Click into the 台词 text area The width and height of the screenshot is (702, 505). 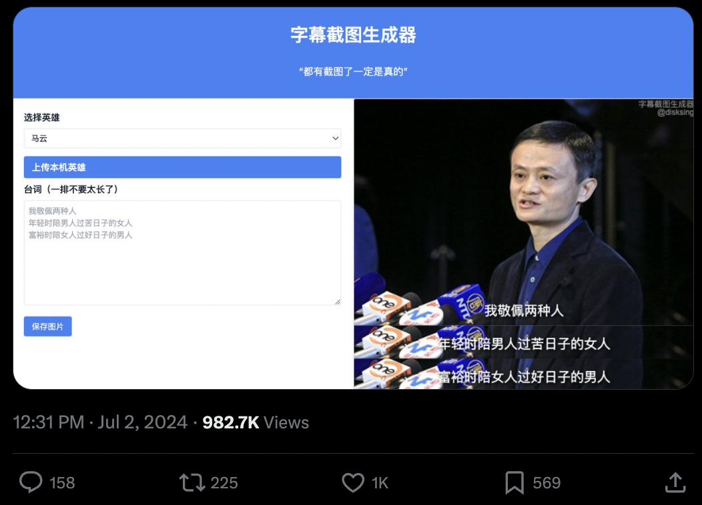(x=182, y=252)
